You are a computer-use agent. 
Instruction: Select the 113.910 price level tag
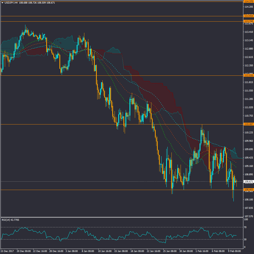pos(248,16)
